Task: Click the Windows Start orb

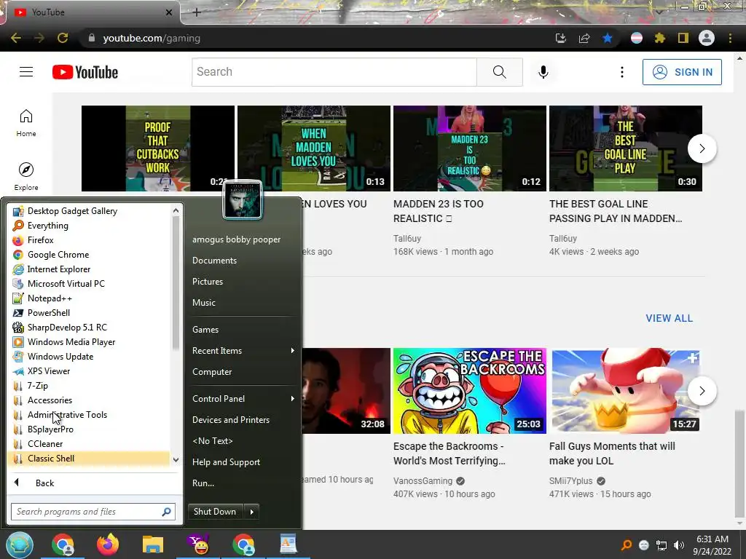Action: (20, 544)
